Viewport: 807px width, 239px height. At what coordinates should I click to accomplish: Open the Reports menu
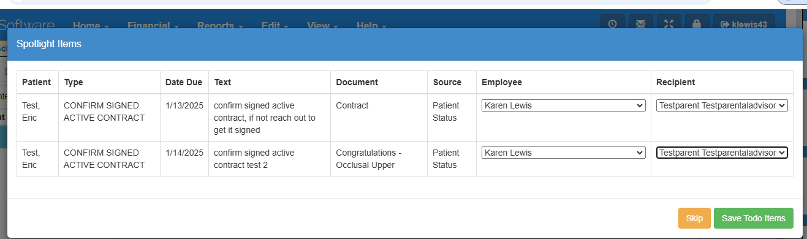coord(220,26)
